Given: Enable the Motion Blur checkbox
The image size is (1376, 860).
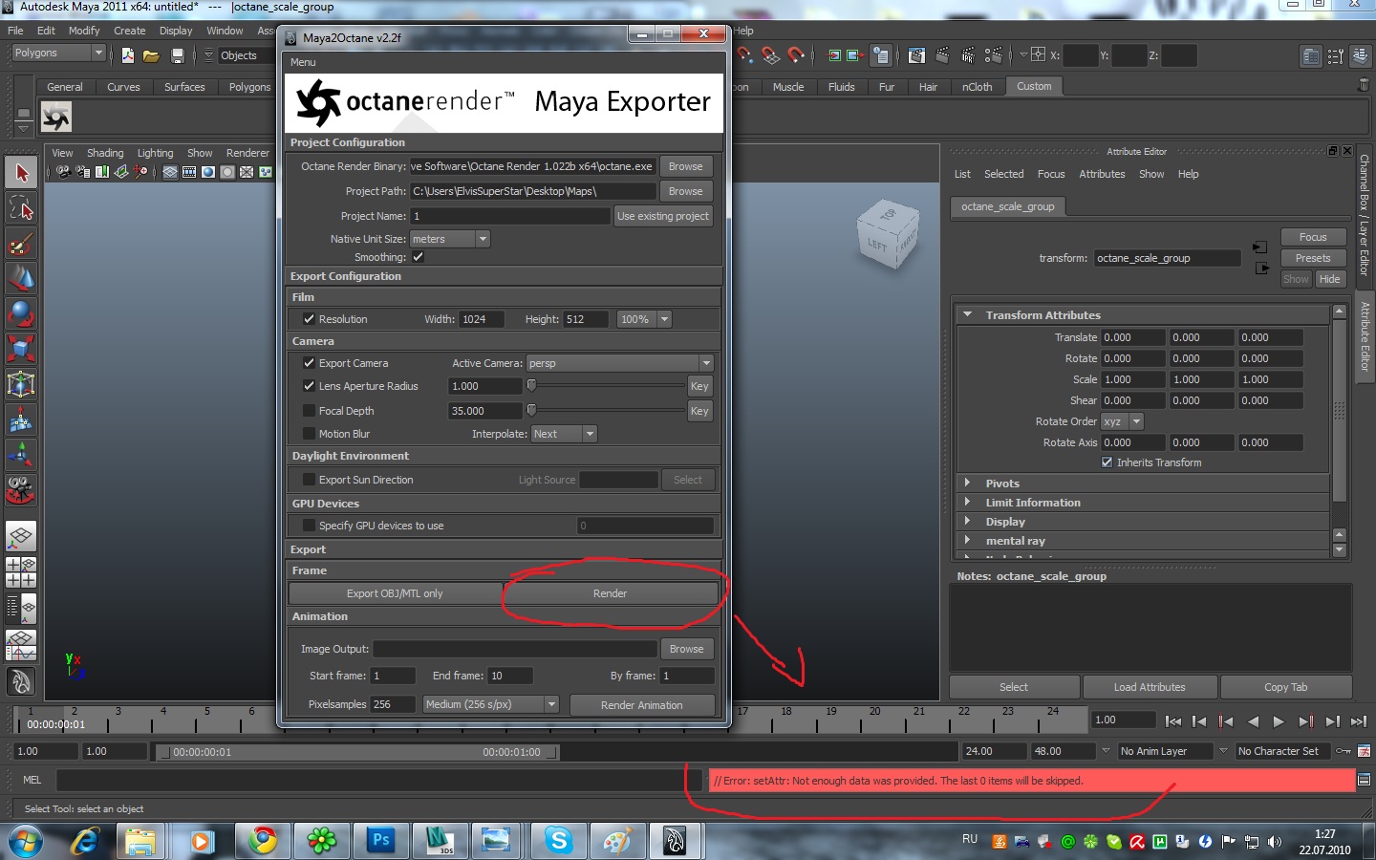Looking at the screenshot, I should (309, 434).
